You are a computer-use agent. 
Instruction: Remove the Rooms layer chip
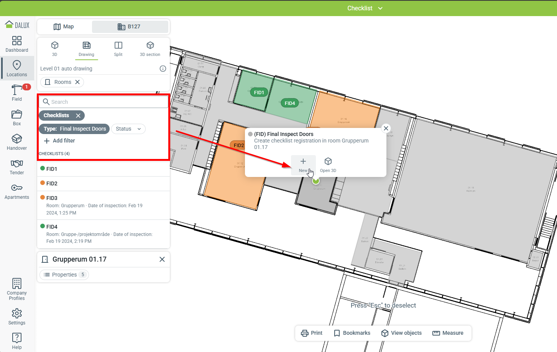(x=77, y=82)
